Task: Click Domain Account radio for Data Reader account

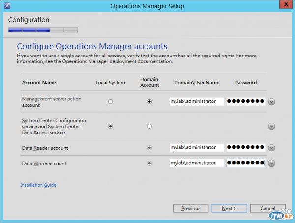Action: 149,148
